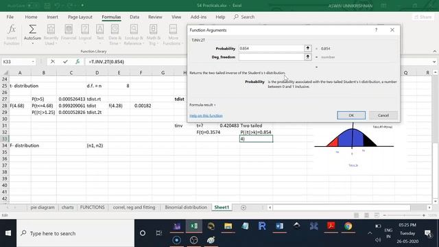Click OK in Function Arguments dialog
Screen dimensions: 439x247
(351, 115)
